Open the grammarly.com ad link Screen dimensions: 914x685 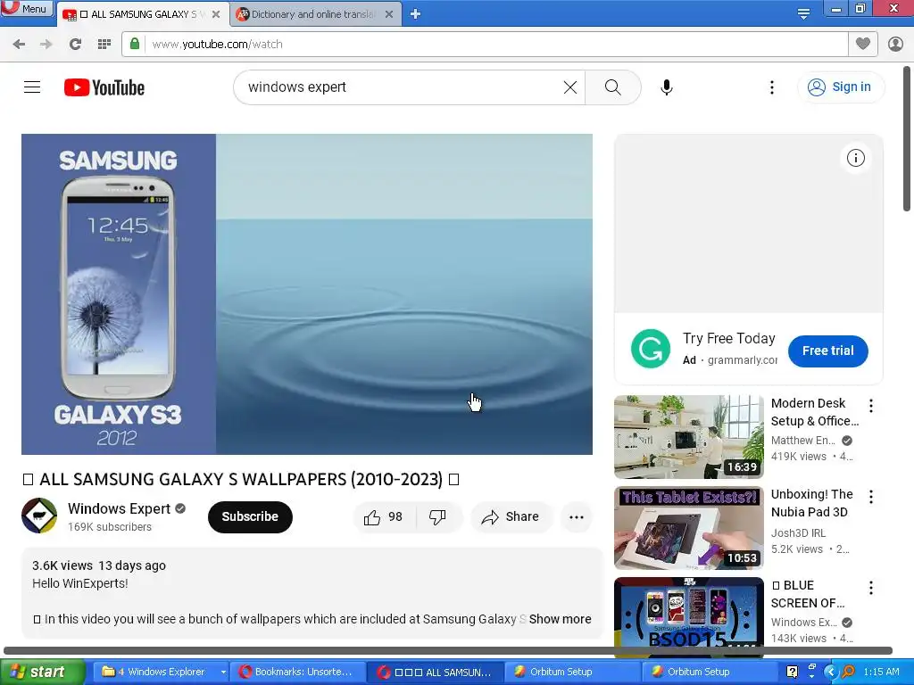coord(742,360)
